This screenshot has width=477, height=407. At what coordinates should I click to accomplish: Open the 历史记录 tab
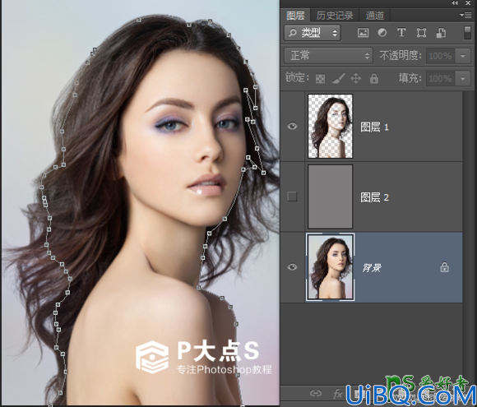coord(335,15)
